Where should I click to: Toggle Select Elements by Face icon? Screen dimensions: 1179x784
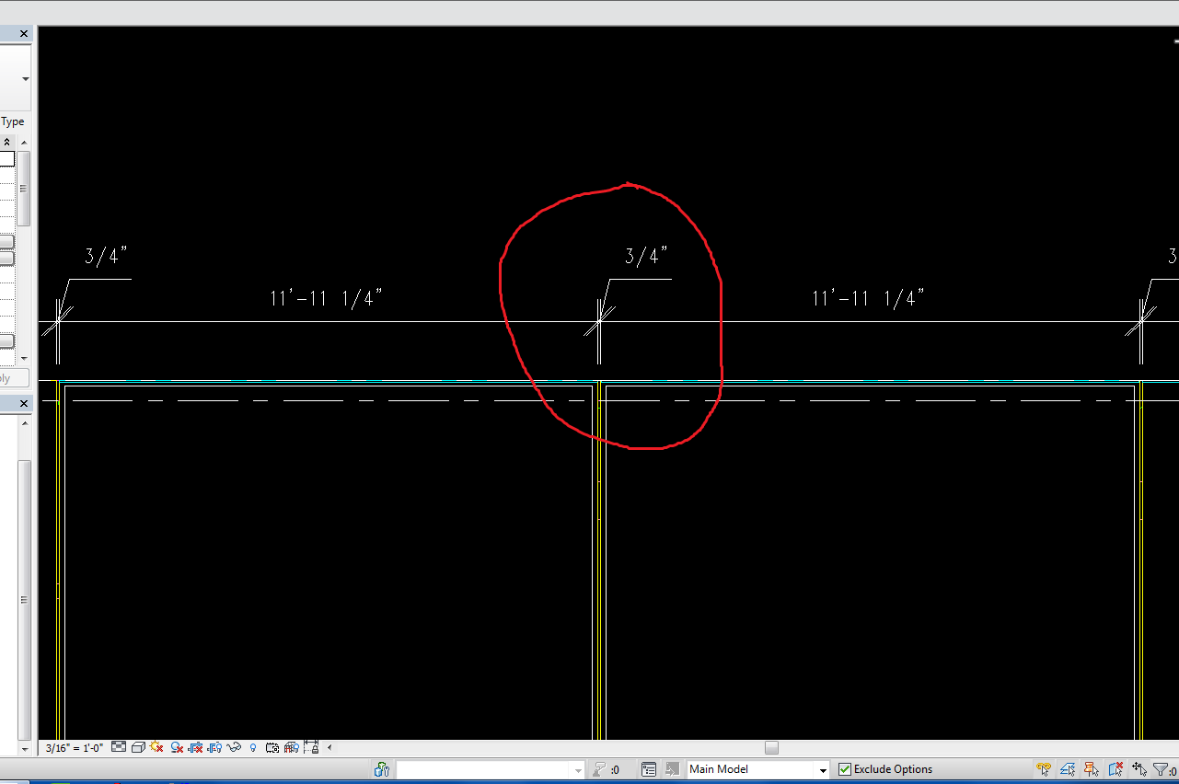coord(1115,769)
